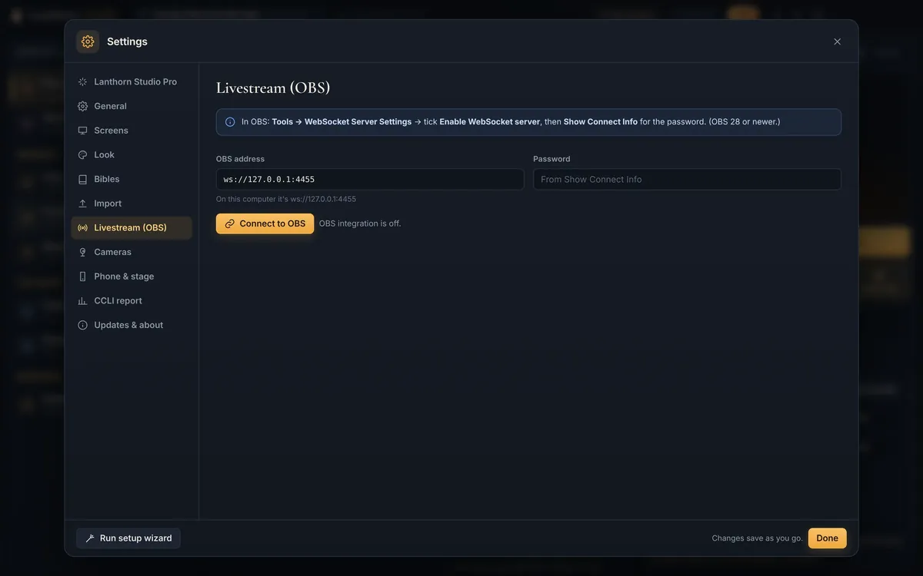Click the Settings gear icon in dialog header
This screenshot has width=923, height=576.
click(88, 41)
